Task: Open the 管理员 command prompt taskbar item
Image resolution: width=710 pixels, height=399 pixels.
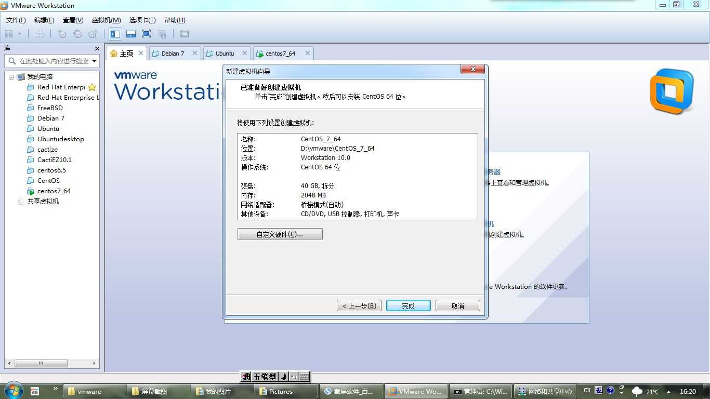Action: tap(480, 391)
